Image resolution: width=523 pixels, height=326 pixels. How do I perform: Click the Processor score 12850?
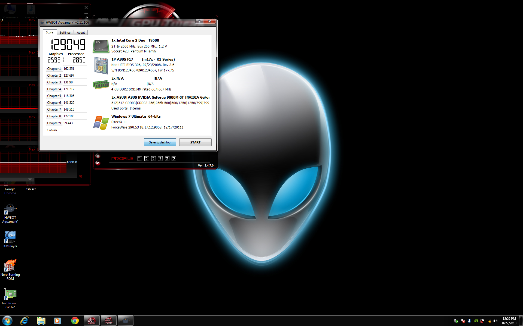(78, 60)
